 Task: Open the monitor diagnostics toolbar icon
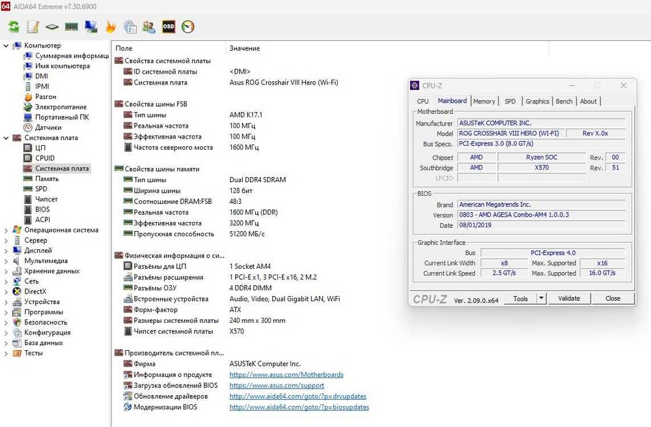tap(91, 27)
